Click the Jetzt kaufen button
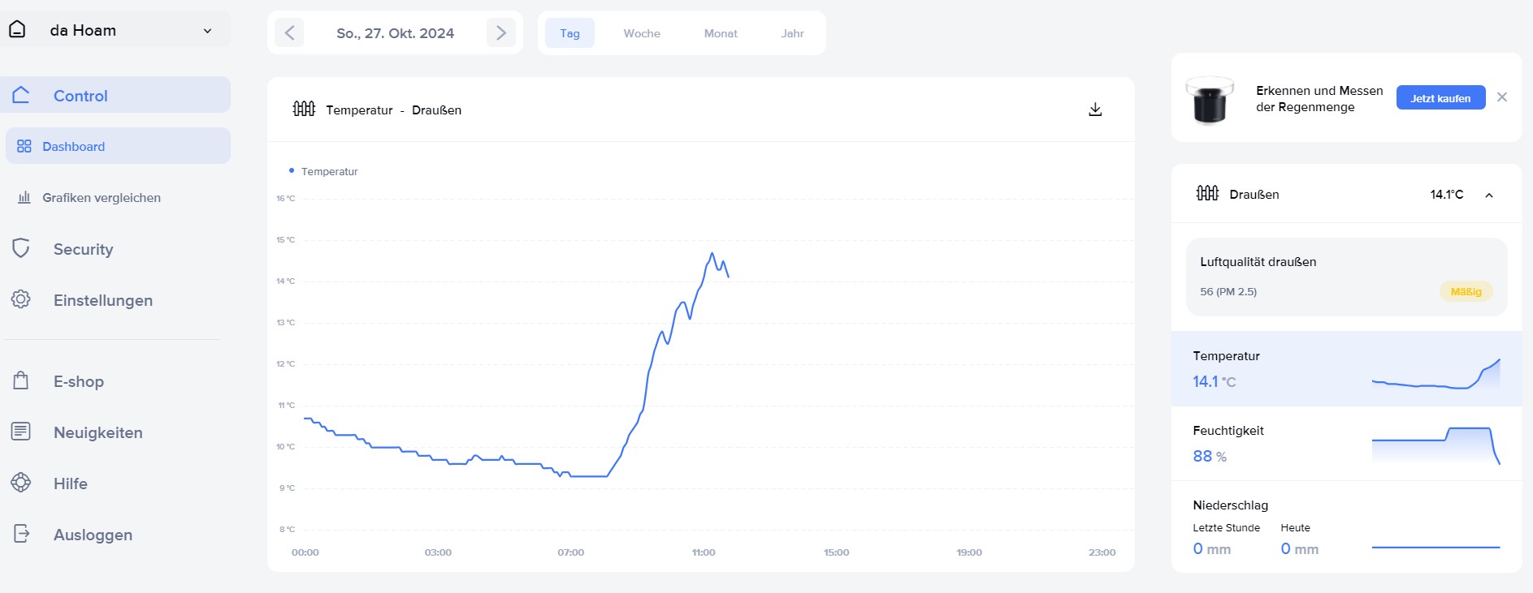The width and height of the screenshot is (1533, 593). click(x=1440, y=98)
